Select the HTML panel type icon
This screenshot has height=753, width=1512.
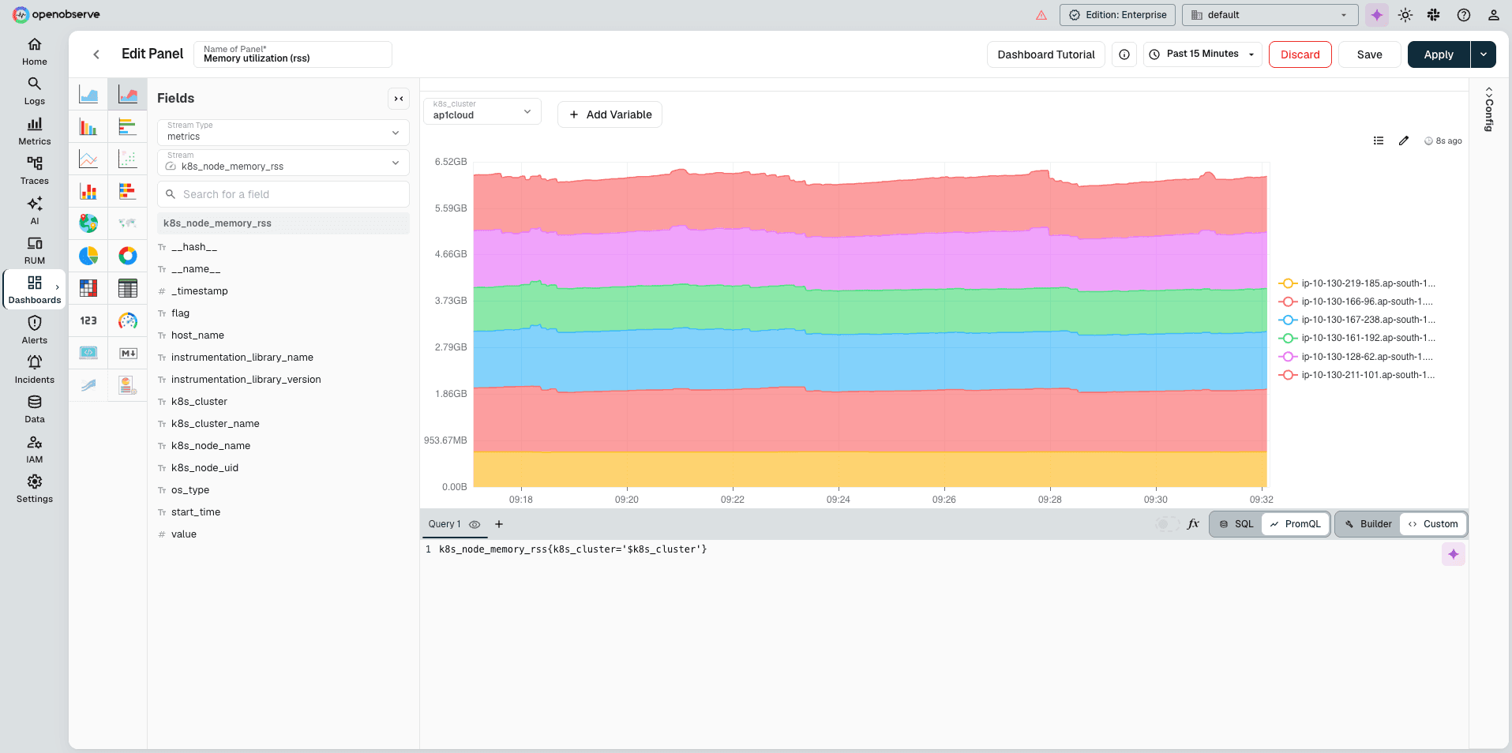pyautogui.click(x=88, y=353)
